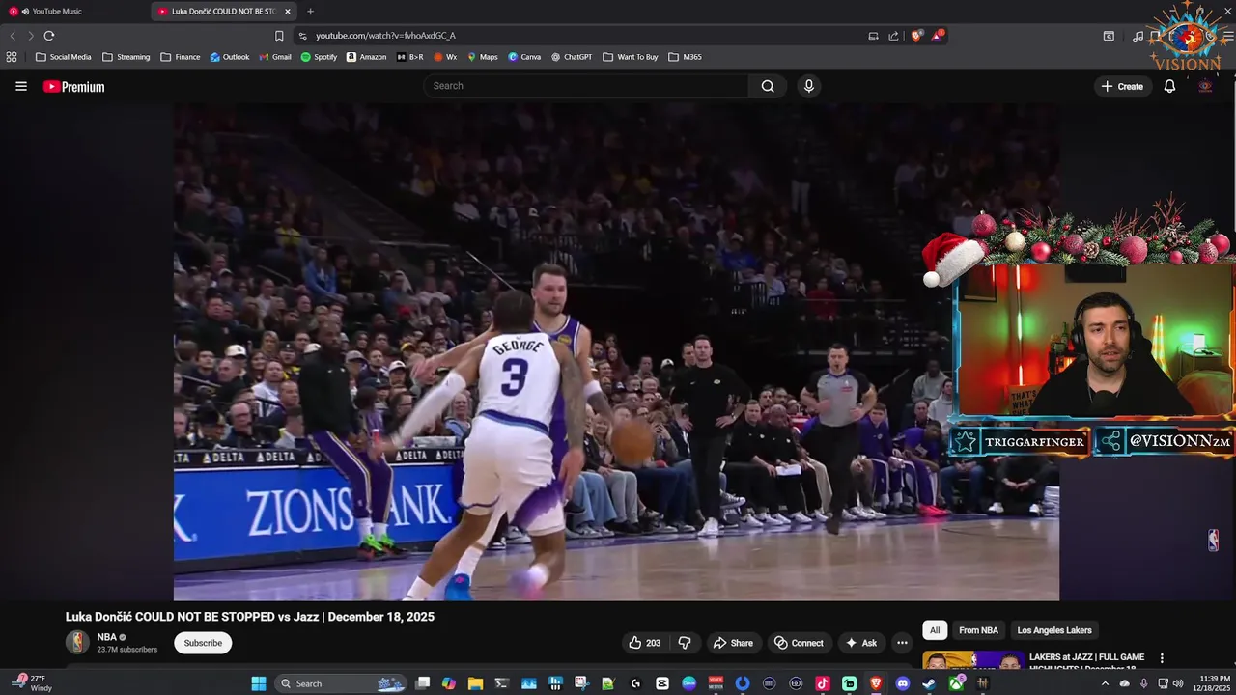Open the Brave browser icon in the taskbar
1236x695 pixels.
[876, 683]
